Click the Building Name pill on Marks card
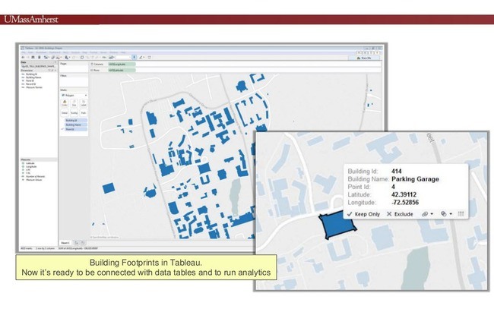 pyautogui.click(x=76, y=125)
